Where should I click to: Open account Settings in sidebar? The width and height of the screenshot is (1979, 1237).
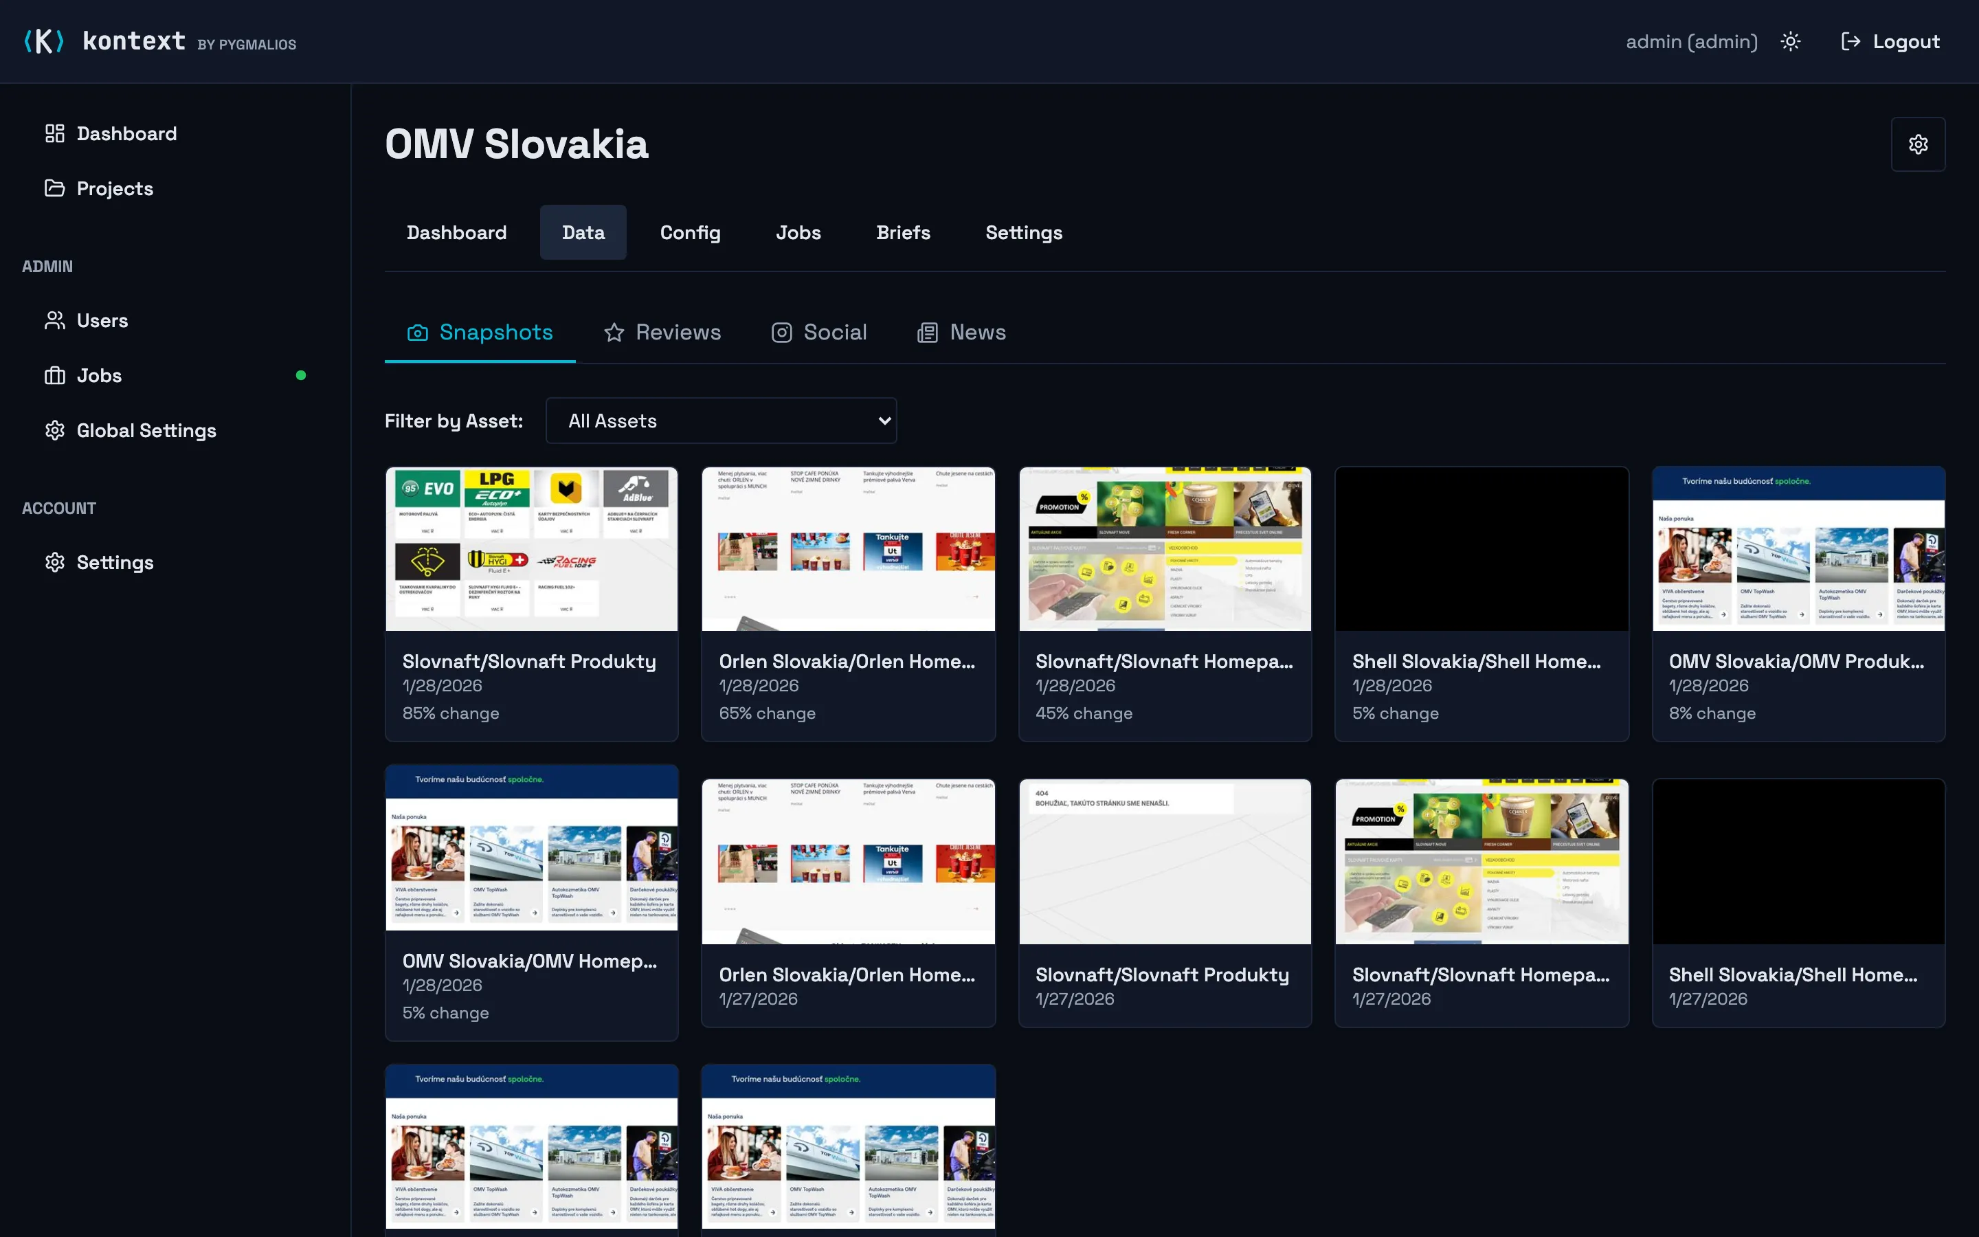(x=115, y=562)
